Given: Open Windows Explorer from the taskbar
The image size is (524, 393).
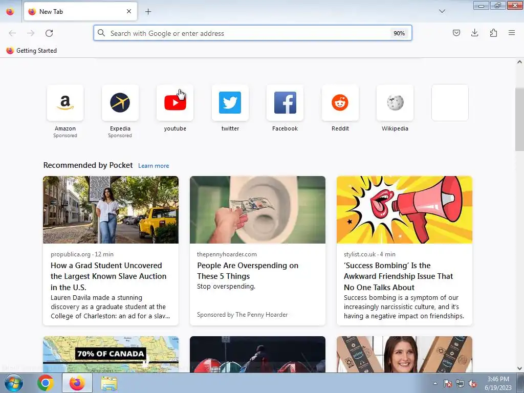Looking at the screenshot, I should click(x=109, y=384).
